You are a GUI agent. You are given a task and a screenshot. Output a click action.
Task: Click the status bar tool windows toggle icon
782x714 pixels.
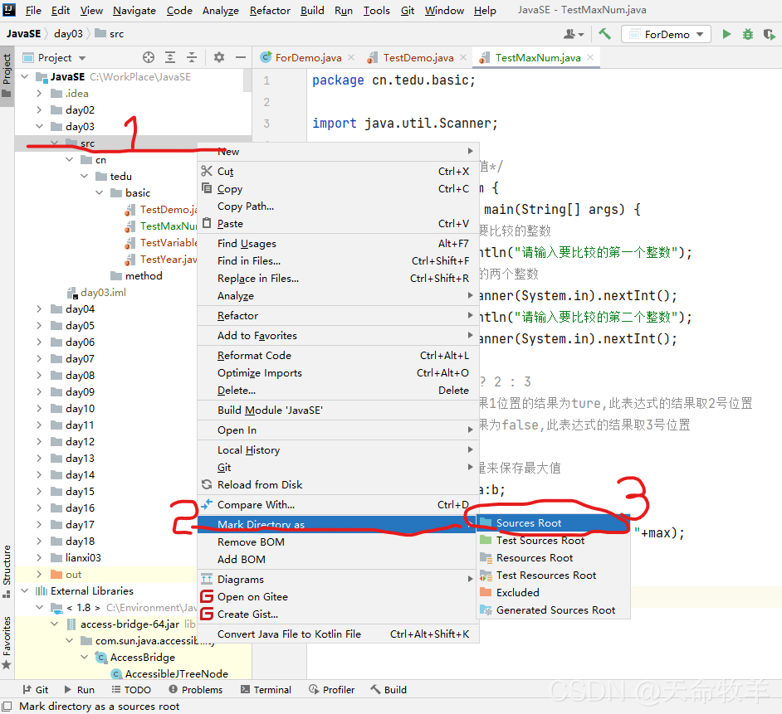coord(7,706)
